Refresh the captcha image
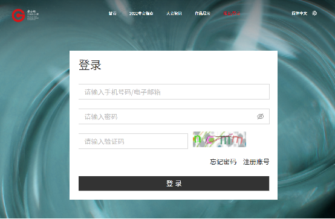The height and width of the screenshot is (219, 335). [x=220, y=139]
